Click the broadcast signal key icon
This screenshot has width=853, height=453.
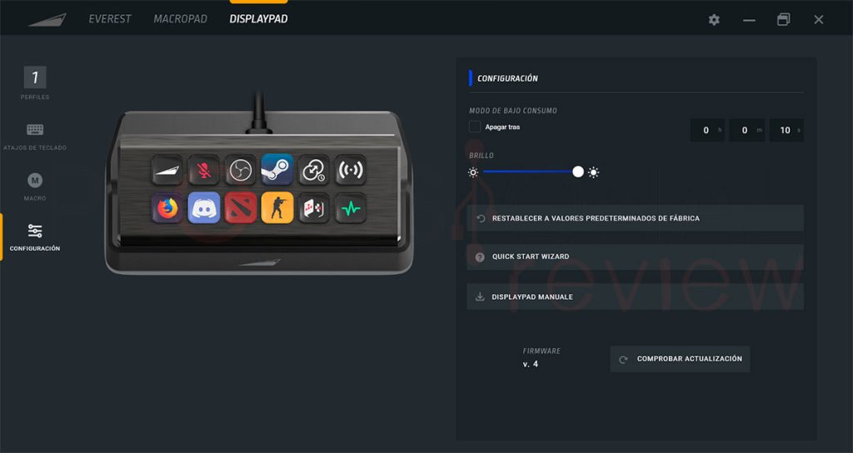pos(351,170)
